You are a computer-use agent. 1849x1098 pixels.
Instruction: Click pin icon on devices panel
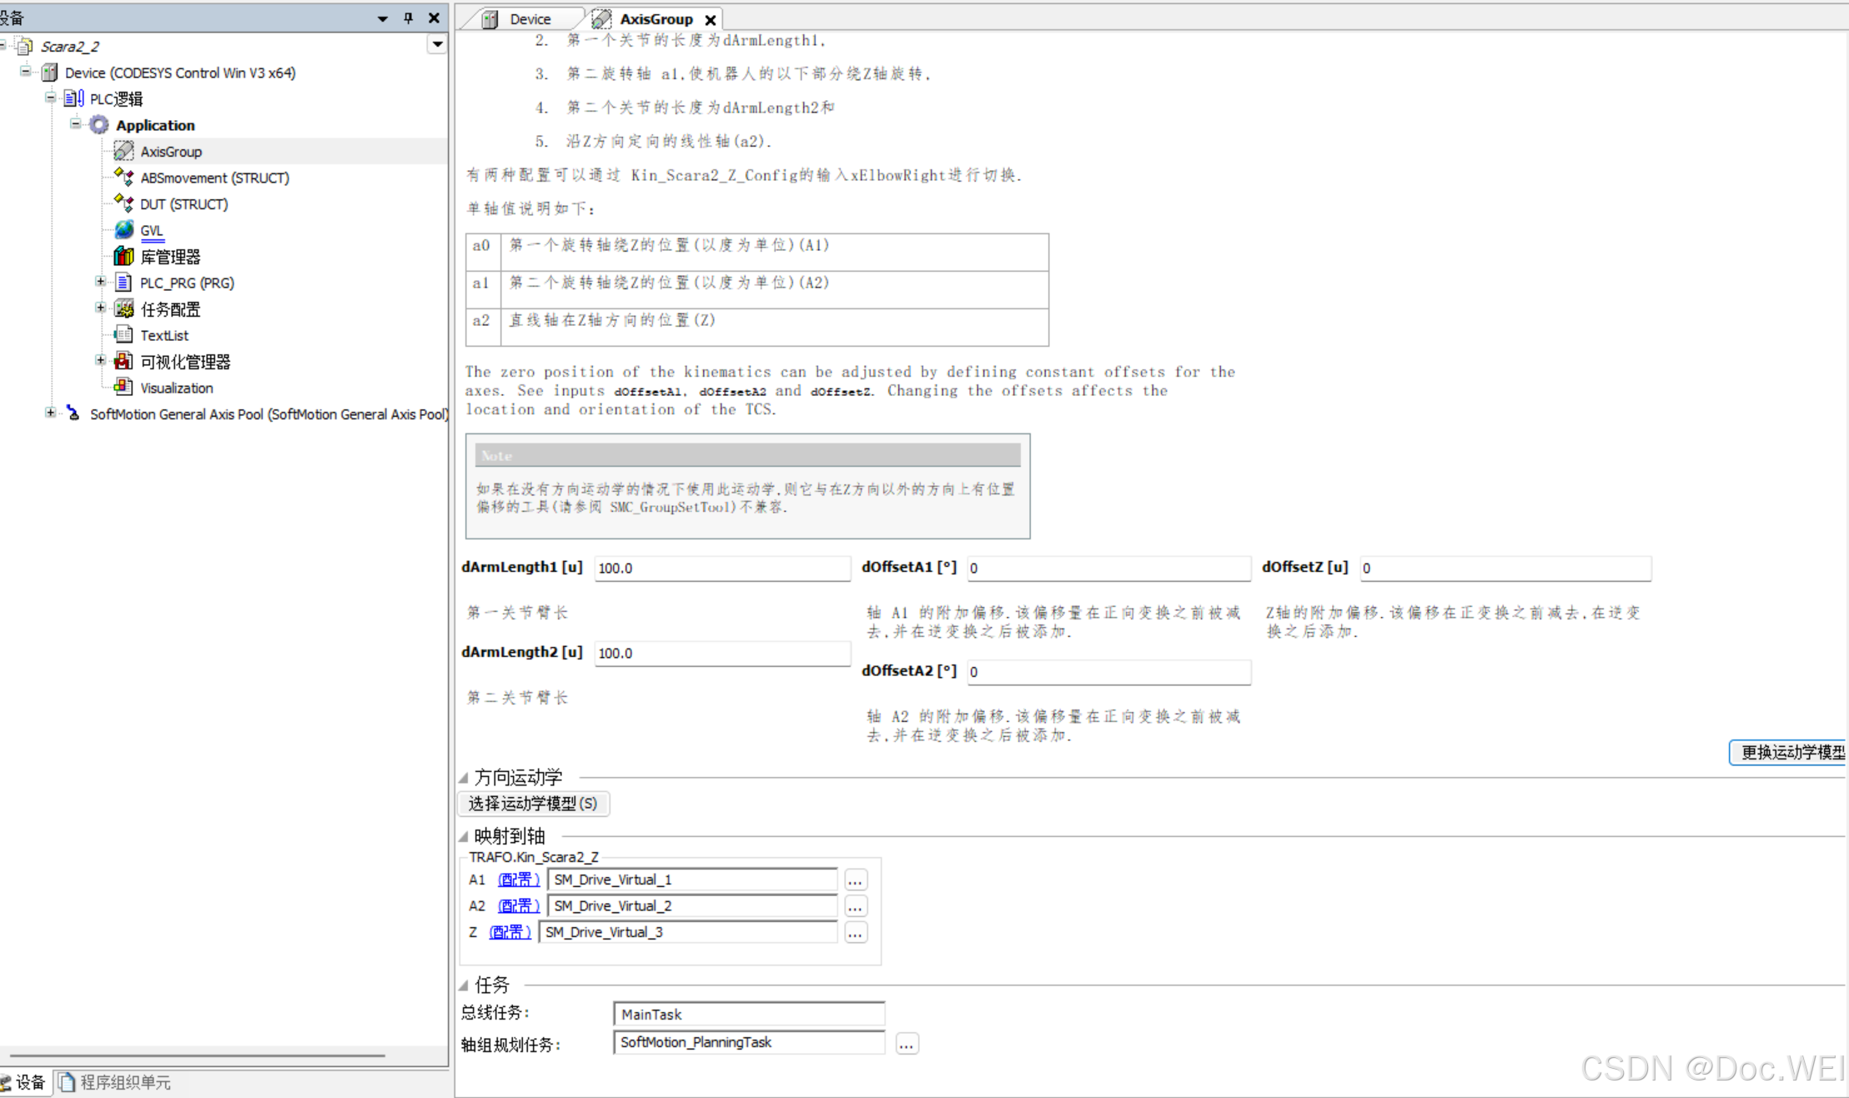[408, 18]
